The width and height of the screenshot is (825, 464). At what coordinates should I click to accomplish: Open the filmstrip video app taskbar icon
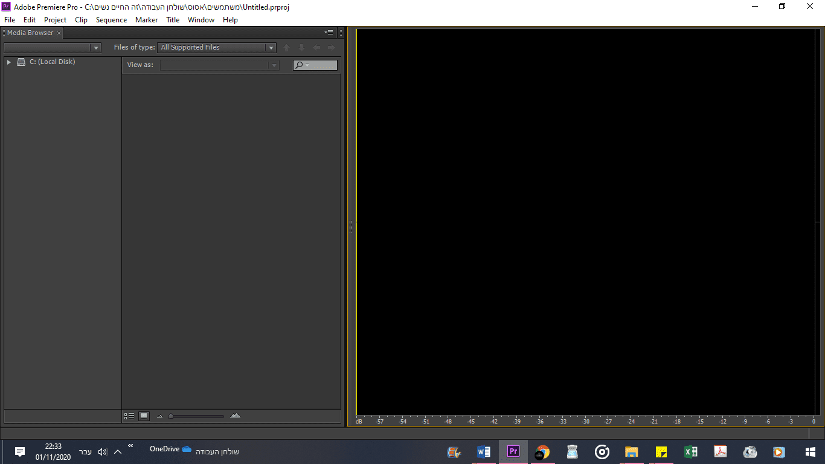coord(454,452)
